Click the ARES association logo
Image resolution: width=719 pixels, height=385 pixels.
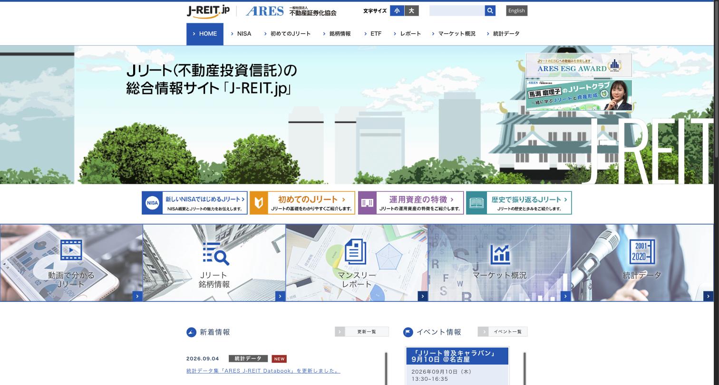pyautogui.click(x=291, y=11)
